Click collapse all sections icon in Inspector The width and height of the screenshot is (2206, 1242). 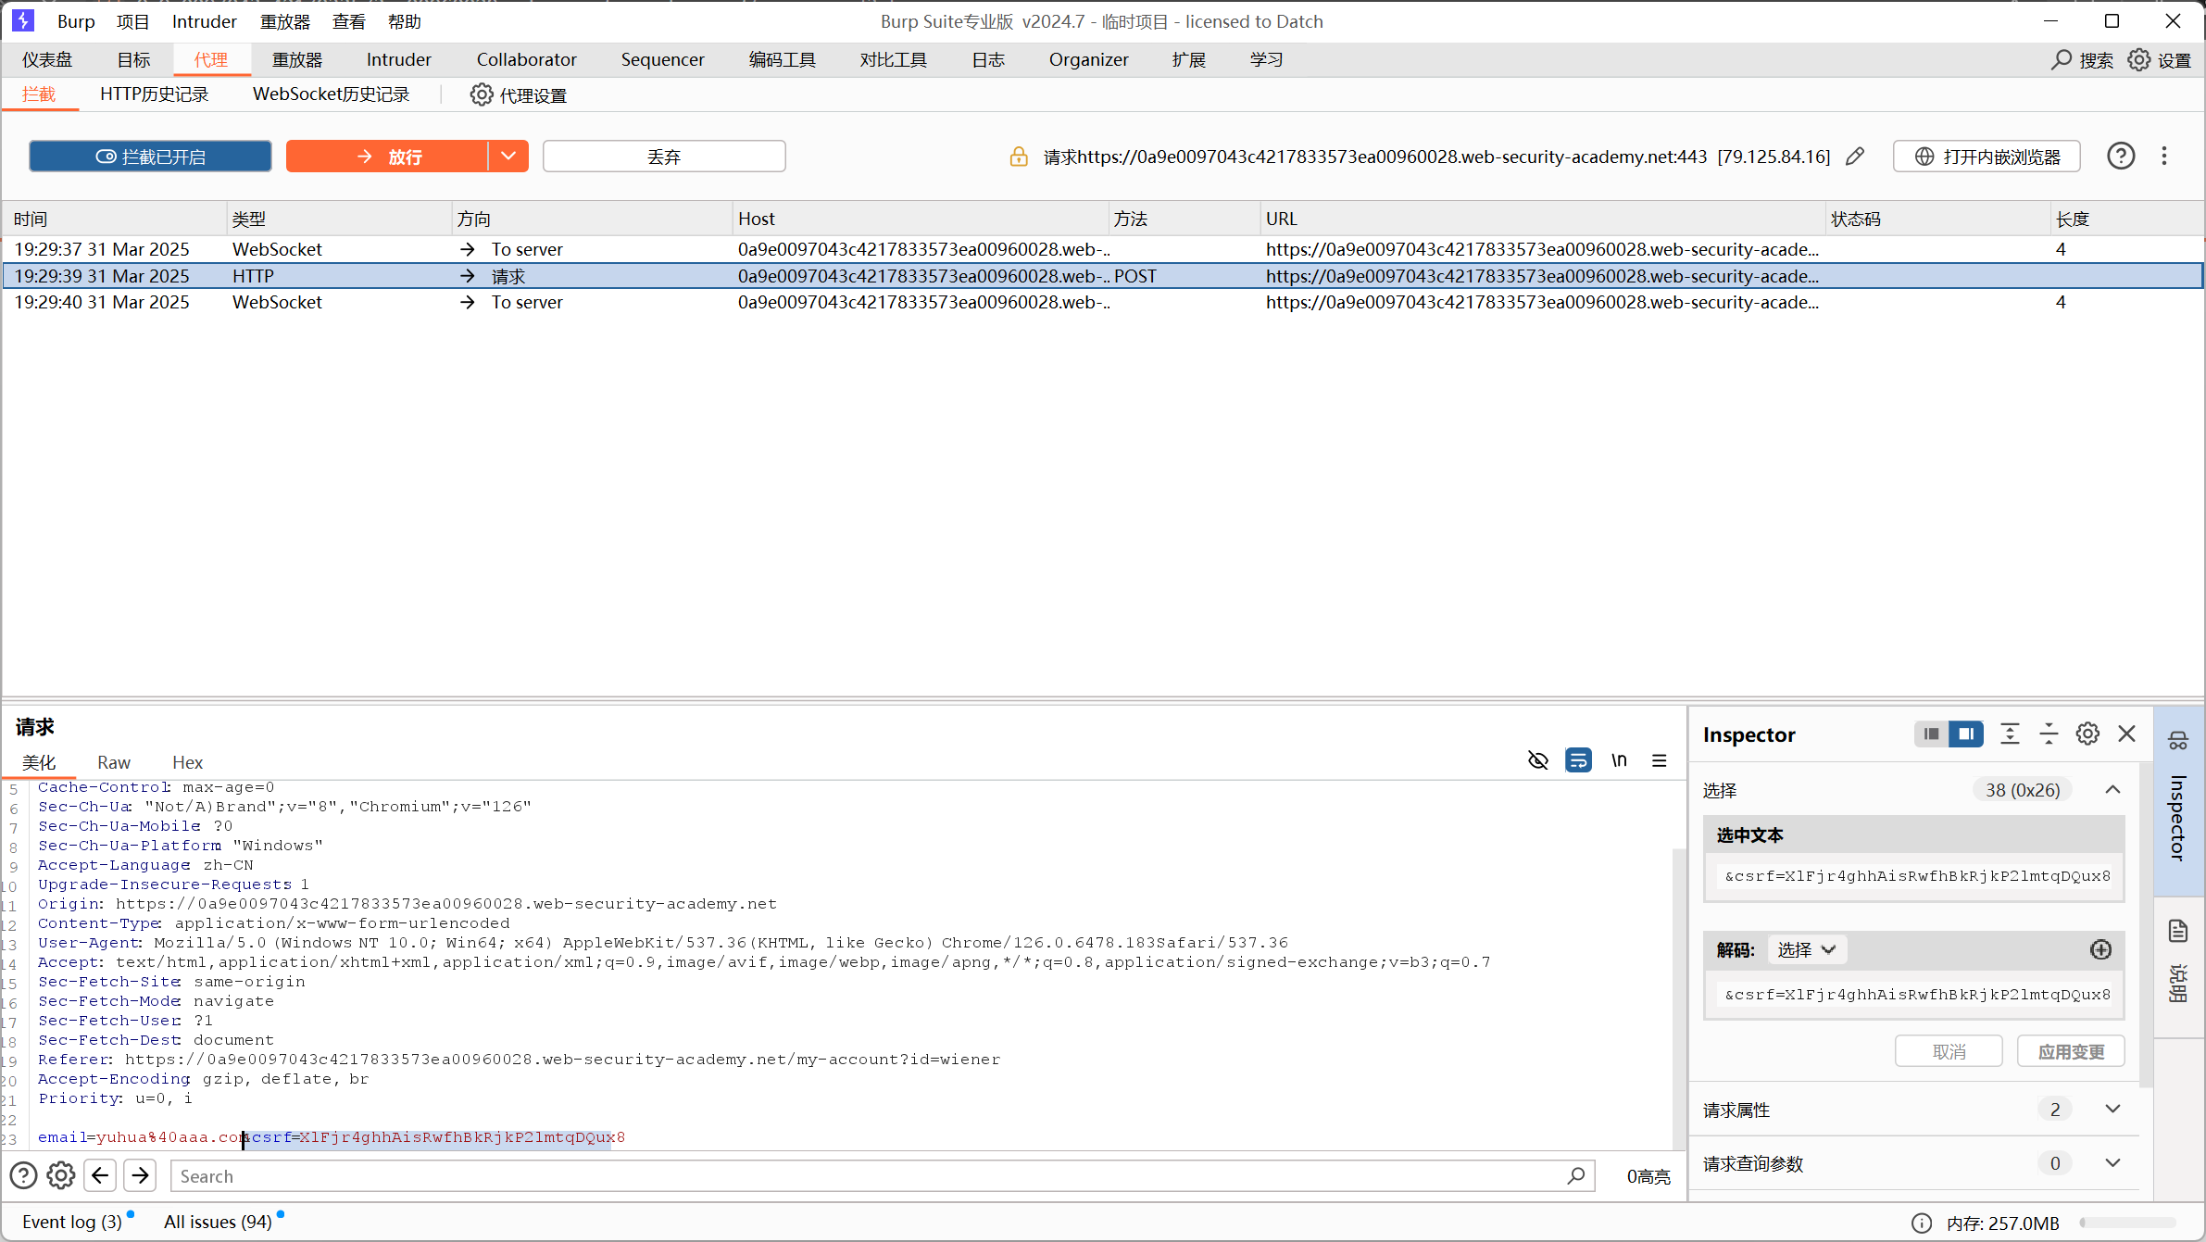pos(2049,734)
